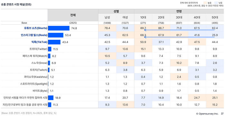Click the 25.1 cell under 50대
This screenshot has height=118, width=225.
click(215, 98)
